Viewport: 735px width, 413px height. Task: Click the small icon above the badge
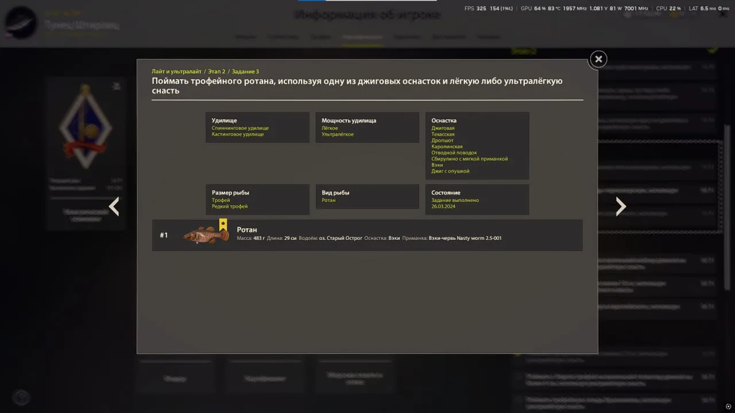click(117, 87)
